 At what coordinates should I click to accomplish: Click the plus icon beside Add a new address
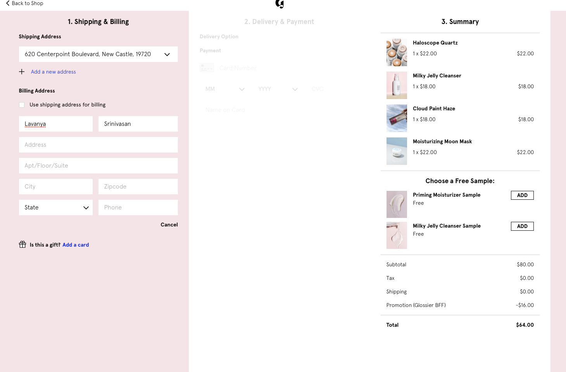coord(22,72)
